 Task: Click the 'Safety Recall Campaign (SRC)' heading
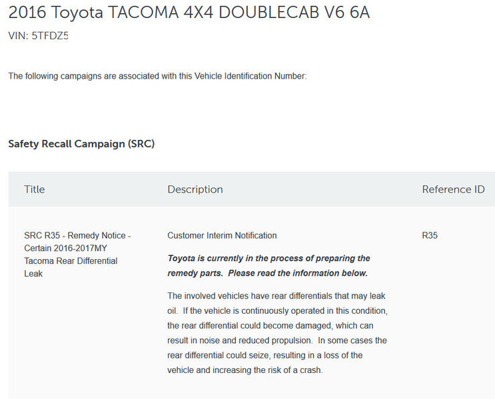(81, 144)
